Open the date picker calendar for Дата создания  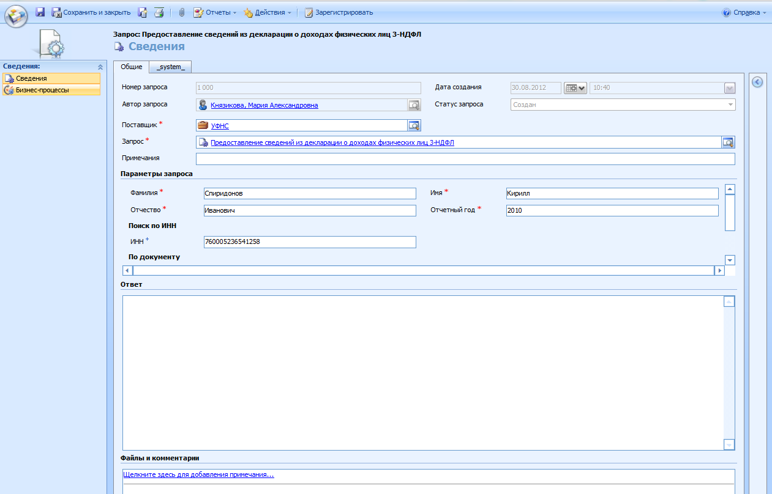(x=575, y=88)
